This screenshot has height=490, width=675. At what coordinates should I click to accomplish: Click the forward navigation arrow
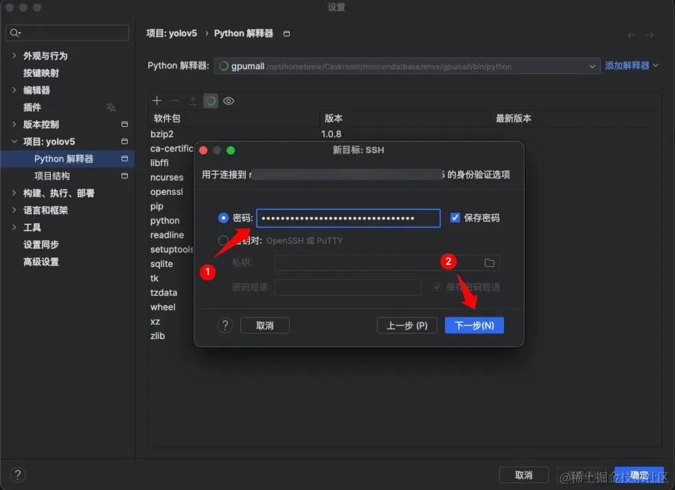(x=650, y=35)
